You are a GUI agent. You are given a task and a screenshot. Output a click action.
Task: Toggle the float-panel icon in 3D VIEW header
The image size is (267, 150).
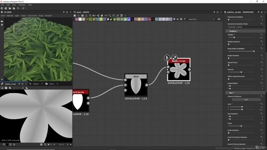tap(67, 12)
